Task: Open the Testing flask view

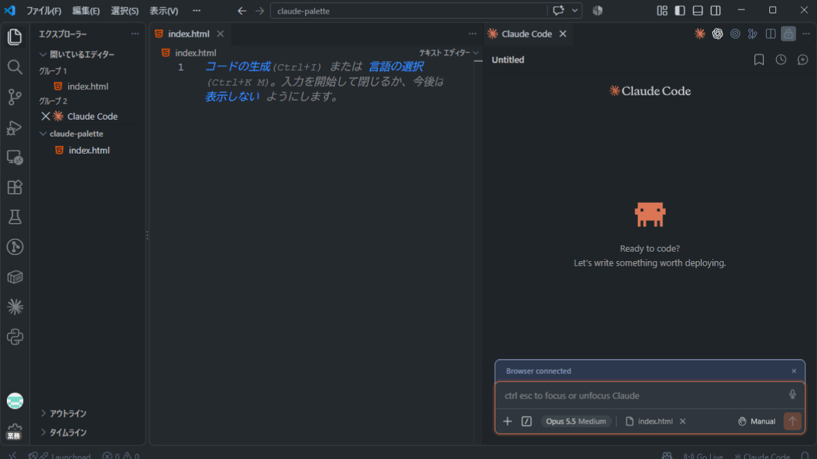Action: pyautogui.click(x=15, y=217)
